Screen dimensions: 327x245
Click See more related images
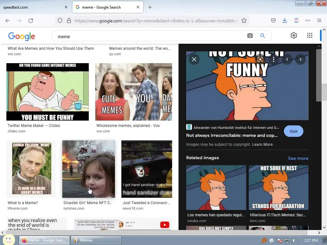298,158
